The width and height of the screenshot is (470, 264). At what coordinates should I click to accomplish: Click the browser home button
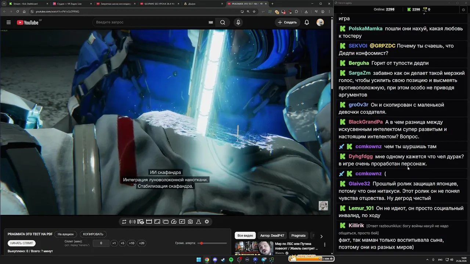coord(24,11)
